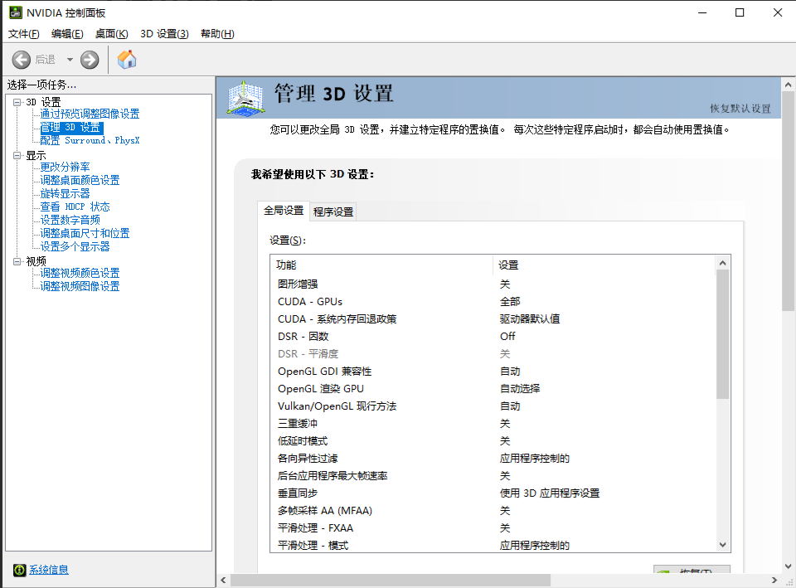This screenshot has height=588, width=796.
Task: Collapse the 视频 tree node
Action: pos(17,261)
